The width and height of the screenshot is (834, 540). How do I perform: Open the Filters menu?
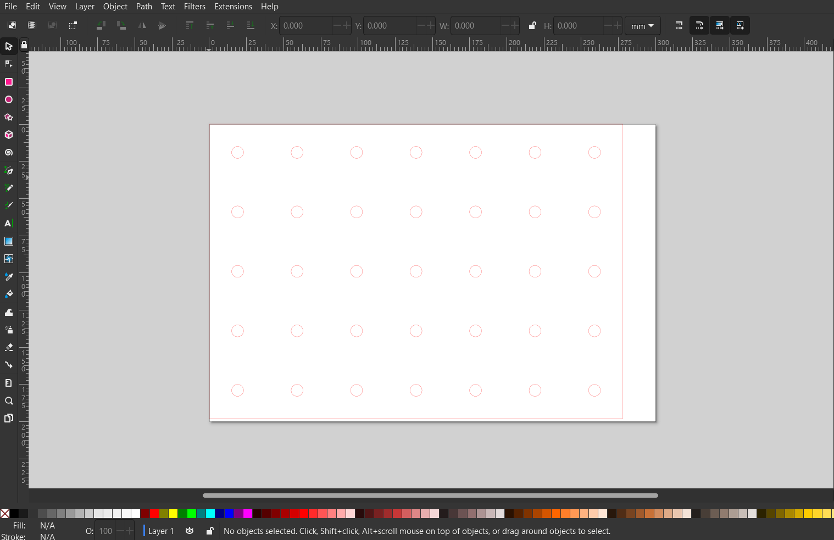click(x=194, y=7)
